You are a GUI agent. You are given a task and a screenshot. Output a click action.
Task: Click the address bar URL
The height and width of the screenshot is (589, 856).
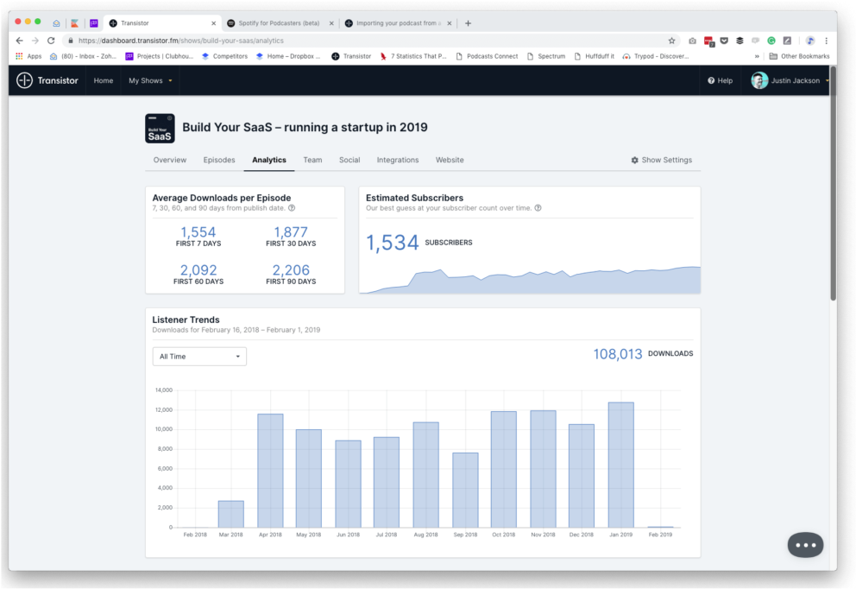coord(180,41)
